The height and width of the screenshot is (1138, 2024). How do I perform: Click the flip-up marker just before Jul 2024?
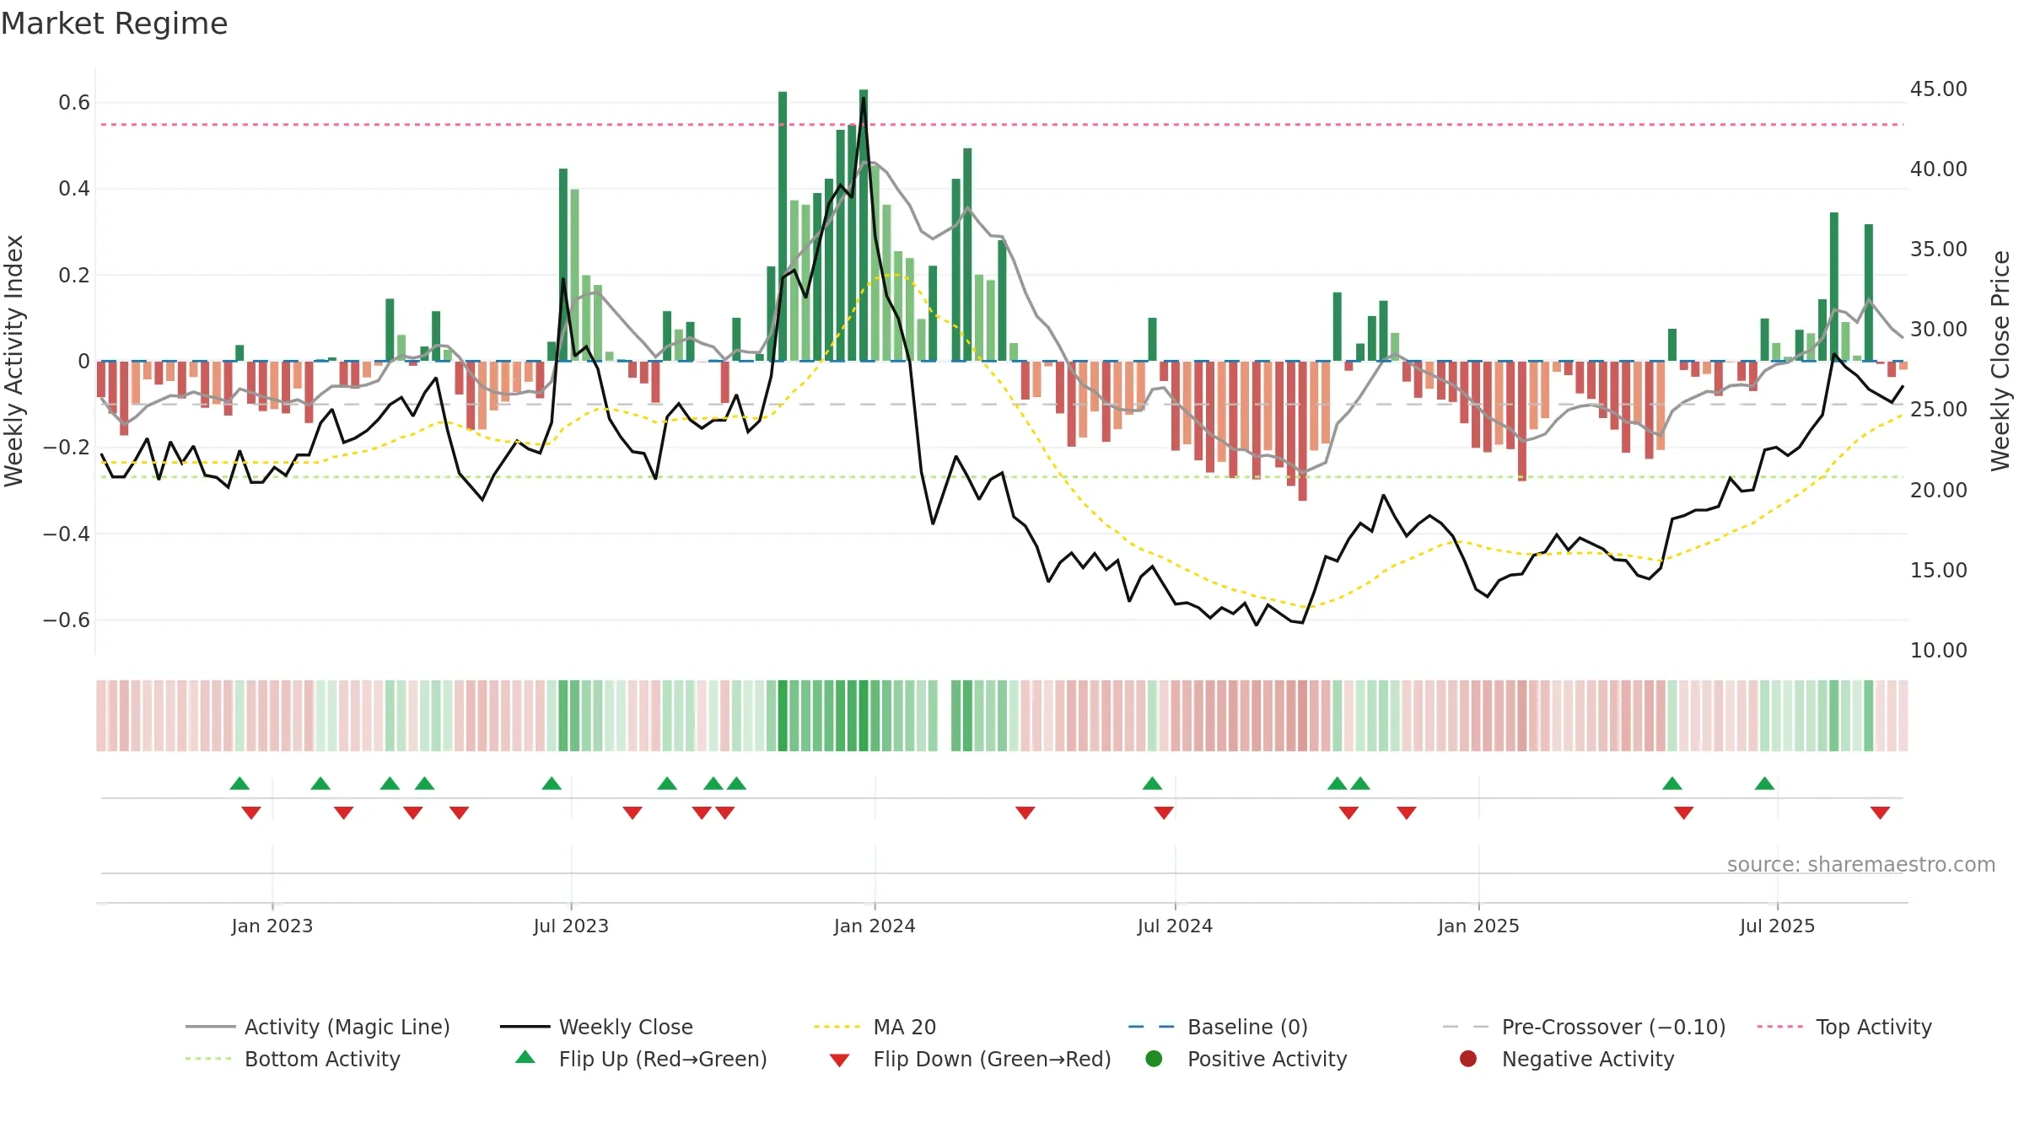[1152, 783]
